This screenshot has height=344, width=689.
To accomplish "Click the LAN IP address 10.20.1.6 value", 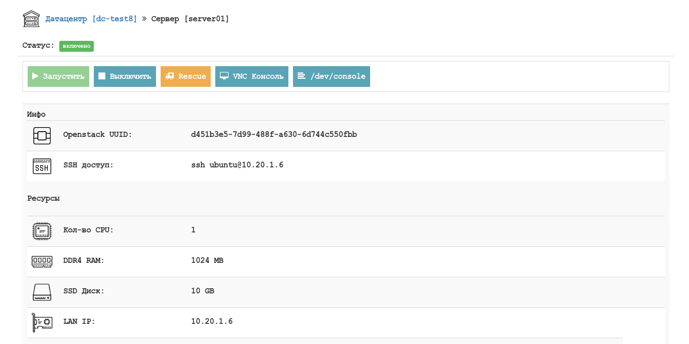I will click(x=212, y=322).
